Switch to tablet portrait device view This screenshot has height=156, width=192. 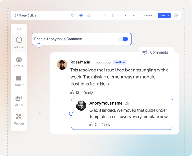97,15
